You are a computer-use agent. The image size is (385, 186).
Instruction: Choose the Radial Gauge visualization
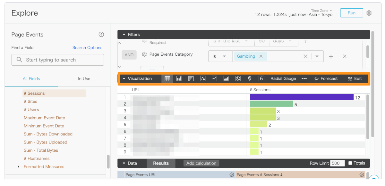pos(283,79)
